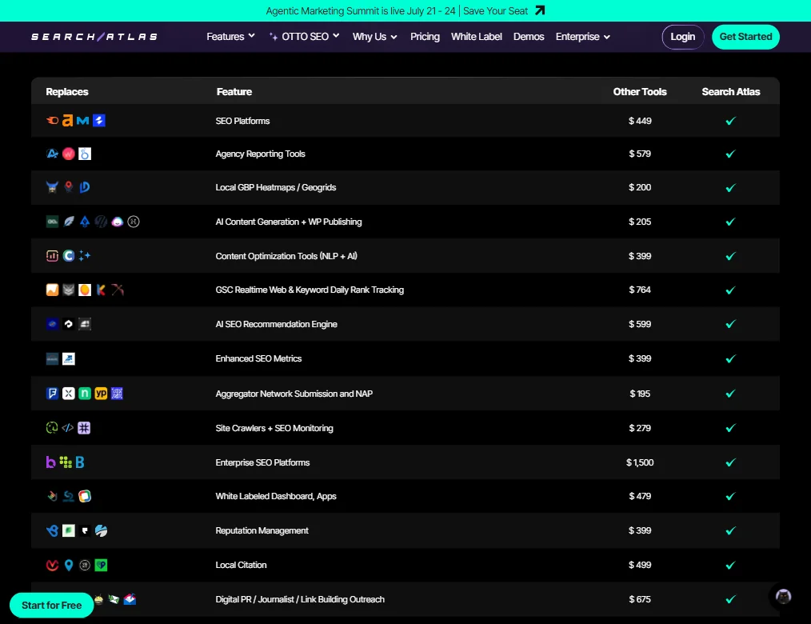Image resolution: width=811 pixels, height=624 pixels.
Task: Open the Demos menu item
Action: (529, 36)
